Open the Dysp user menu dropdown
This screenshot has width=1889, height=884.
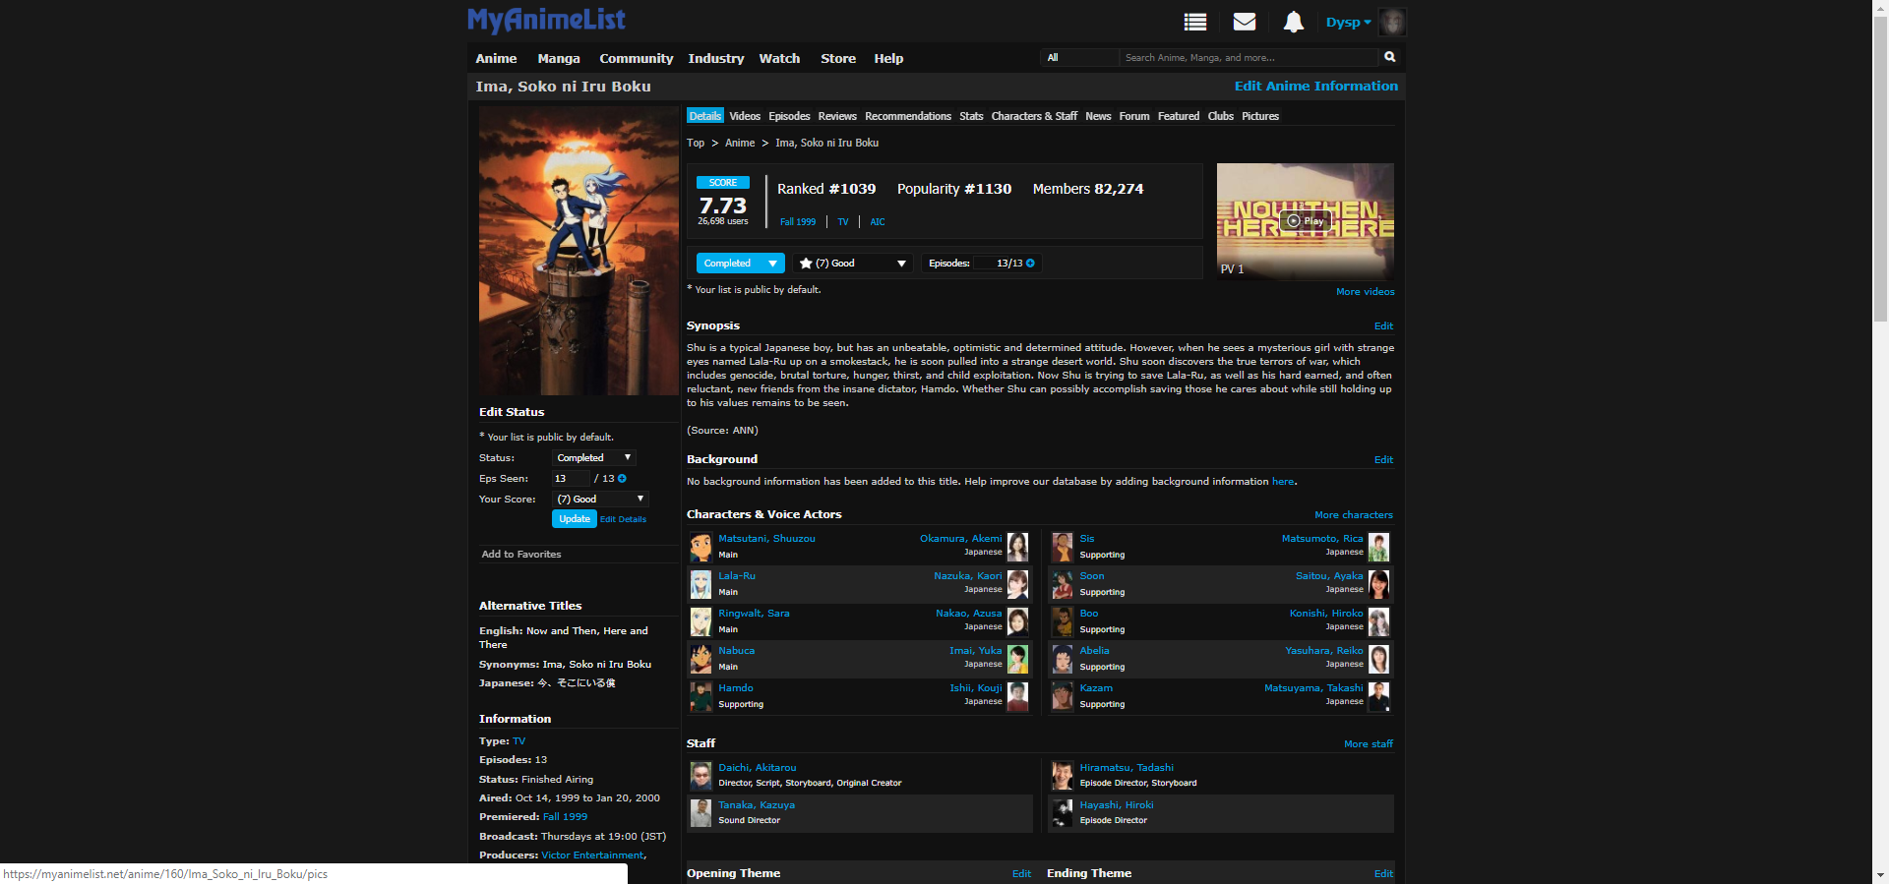1348,23
